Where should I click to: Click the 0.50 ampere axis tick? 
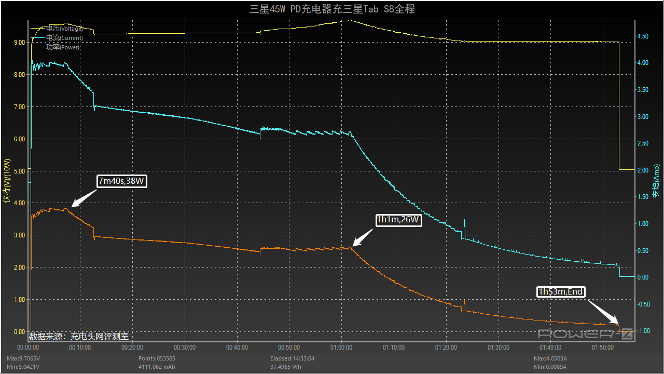(x=643, y=251)
